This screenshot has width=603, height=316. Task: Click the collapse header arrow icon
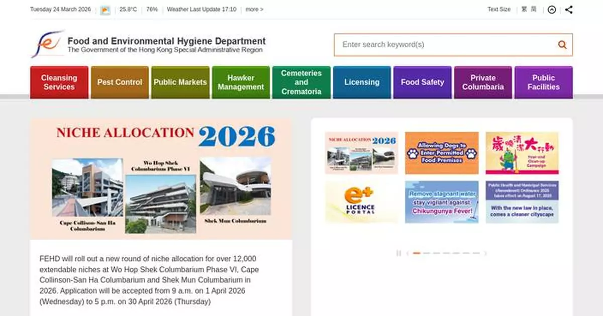pyautogui.click(x=552, y=10)
